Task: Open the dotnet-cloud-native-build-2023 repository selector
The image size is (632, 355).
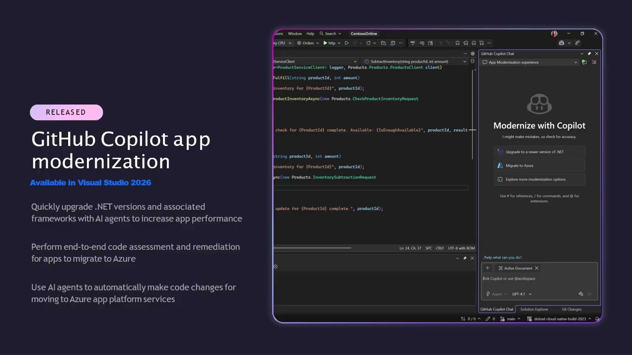Action: click(x=559, y=319)
